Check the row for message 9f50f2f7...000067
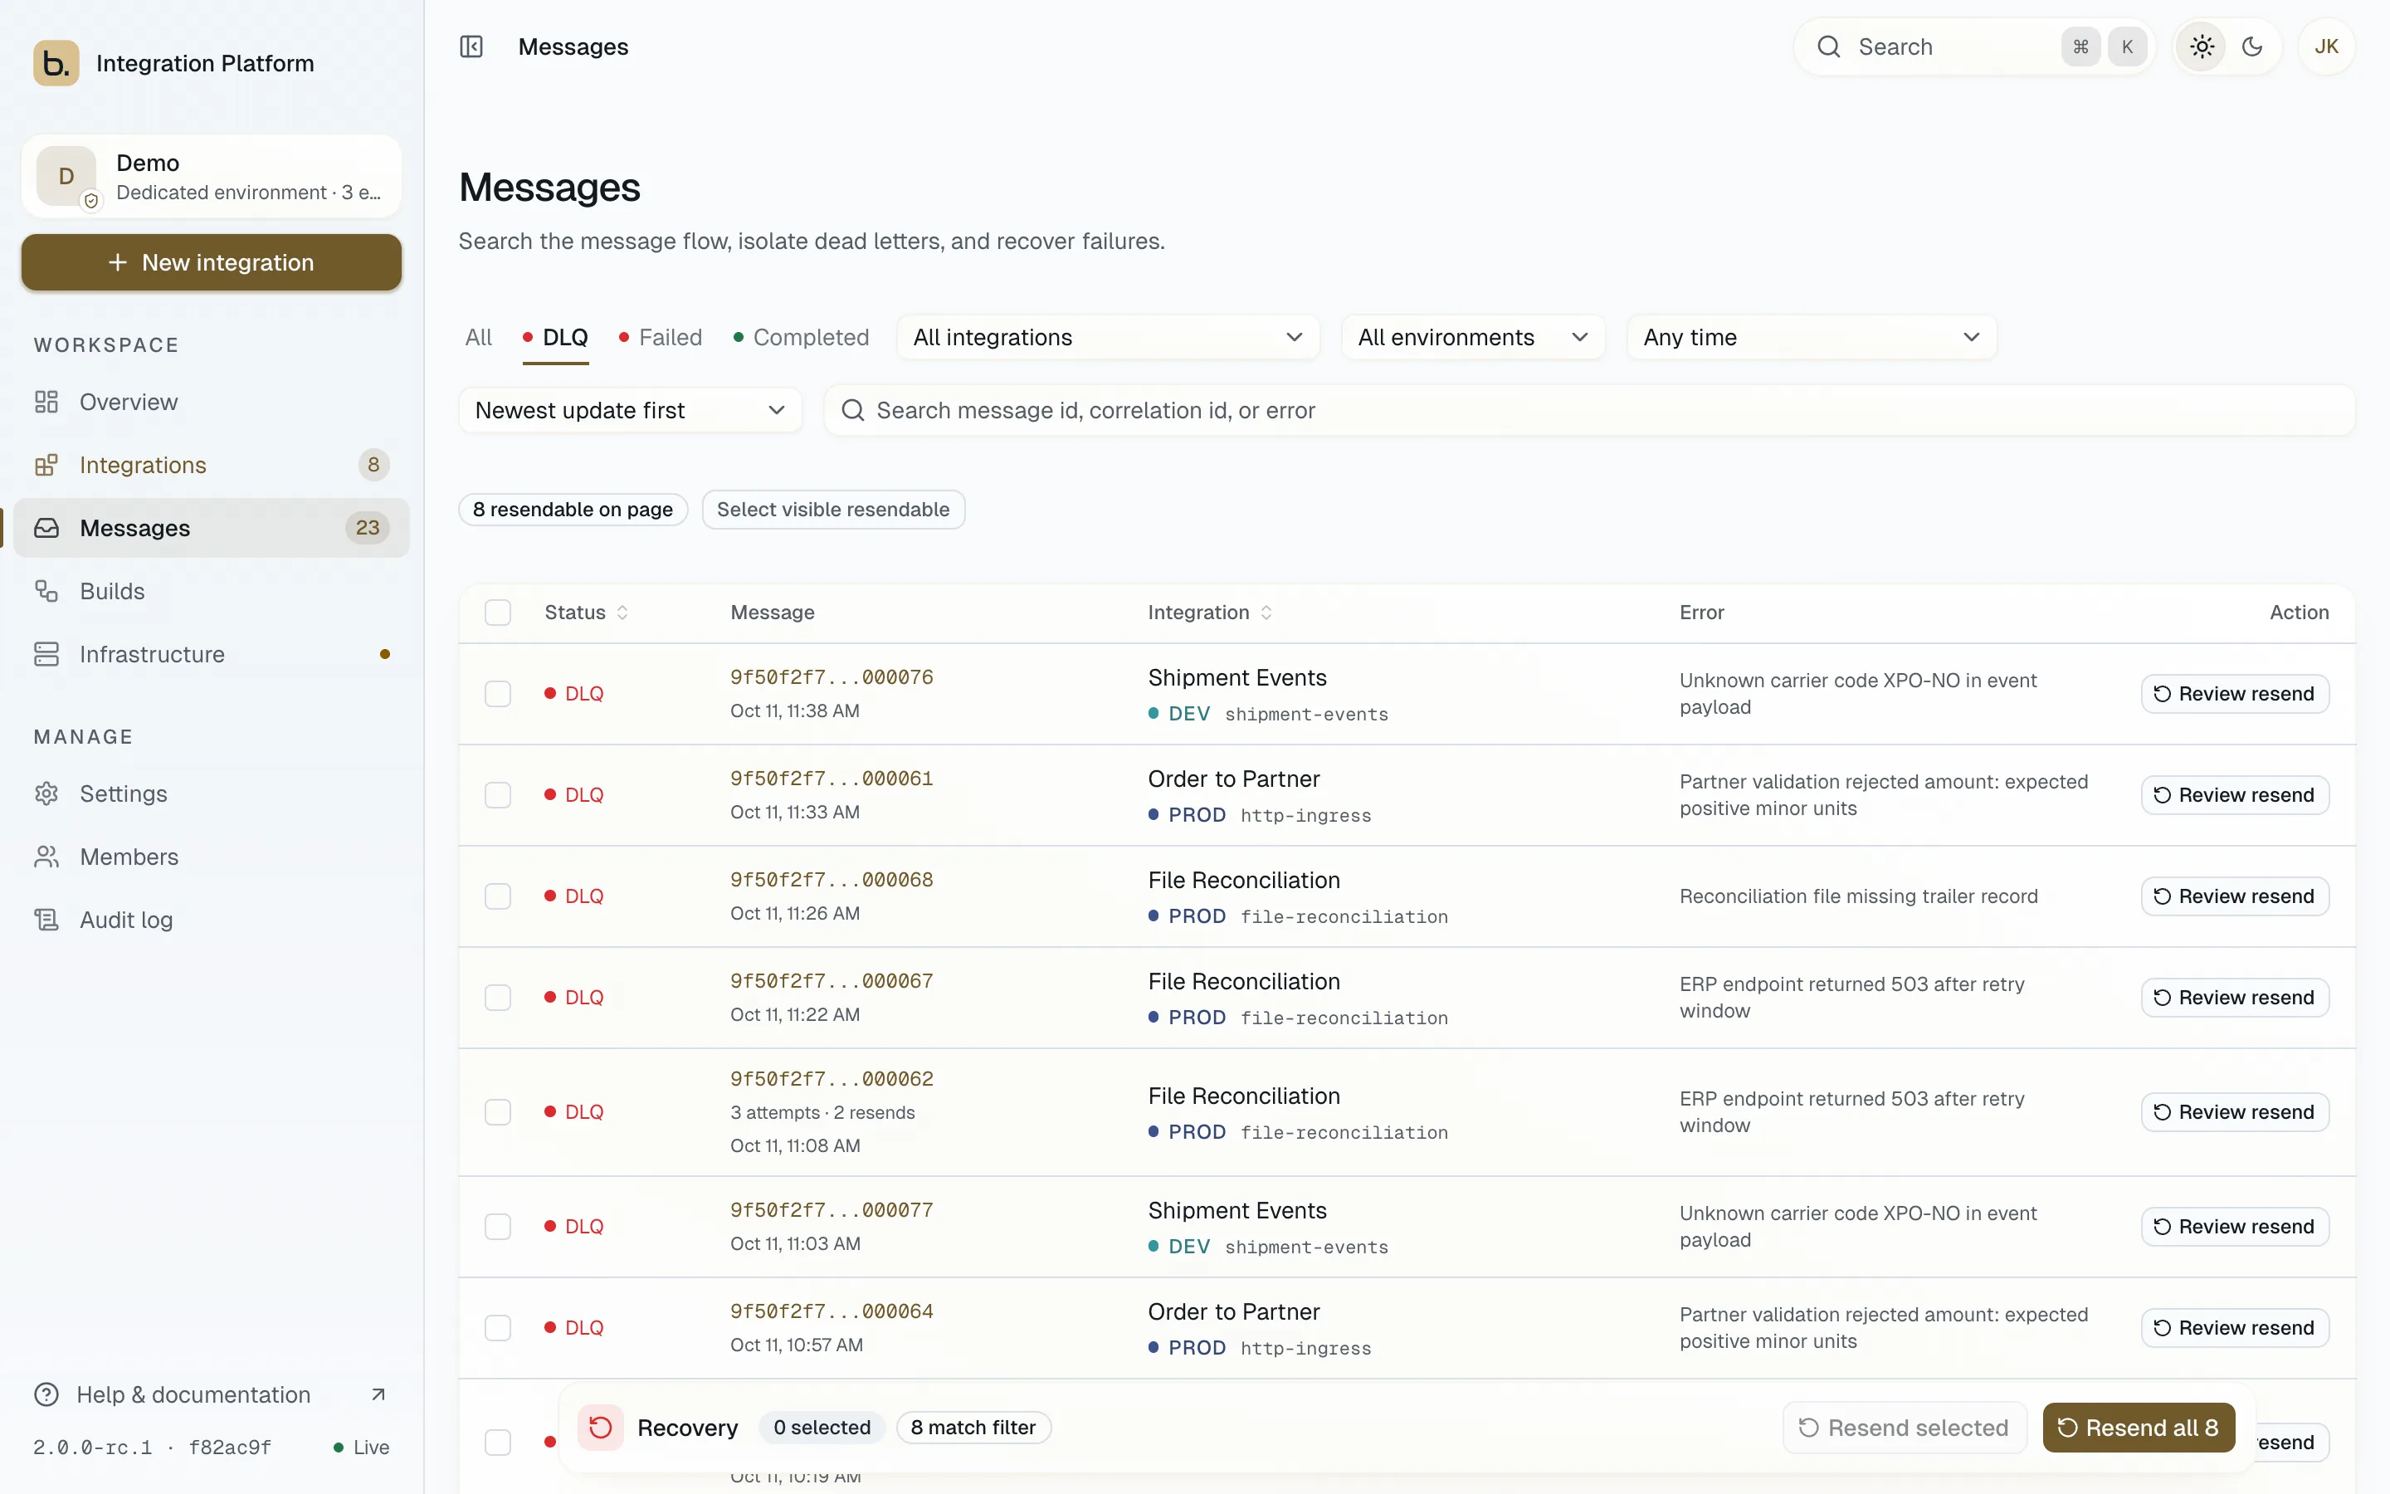Screen dimensions: 2390x1494 pyautogui.click(x=498, y=998)
